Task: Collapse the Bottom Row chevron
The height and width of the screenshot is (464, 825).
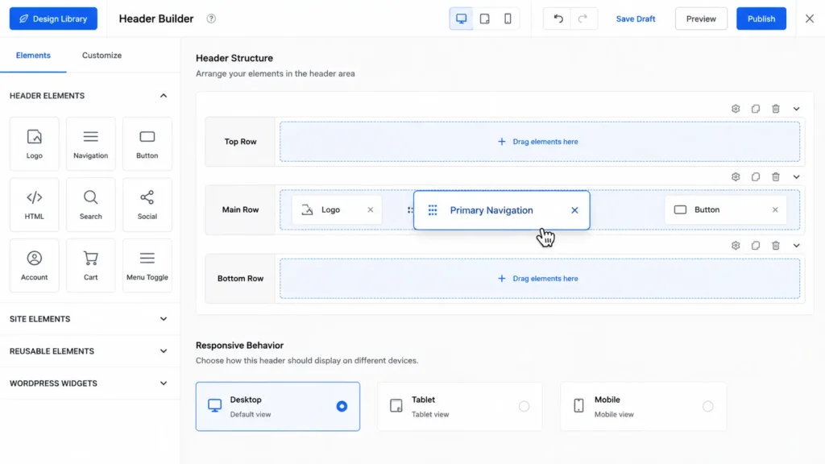Action: coord(796,245)
